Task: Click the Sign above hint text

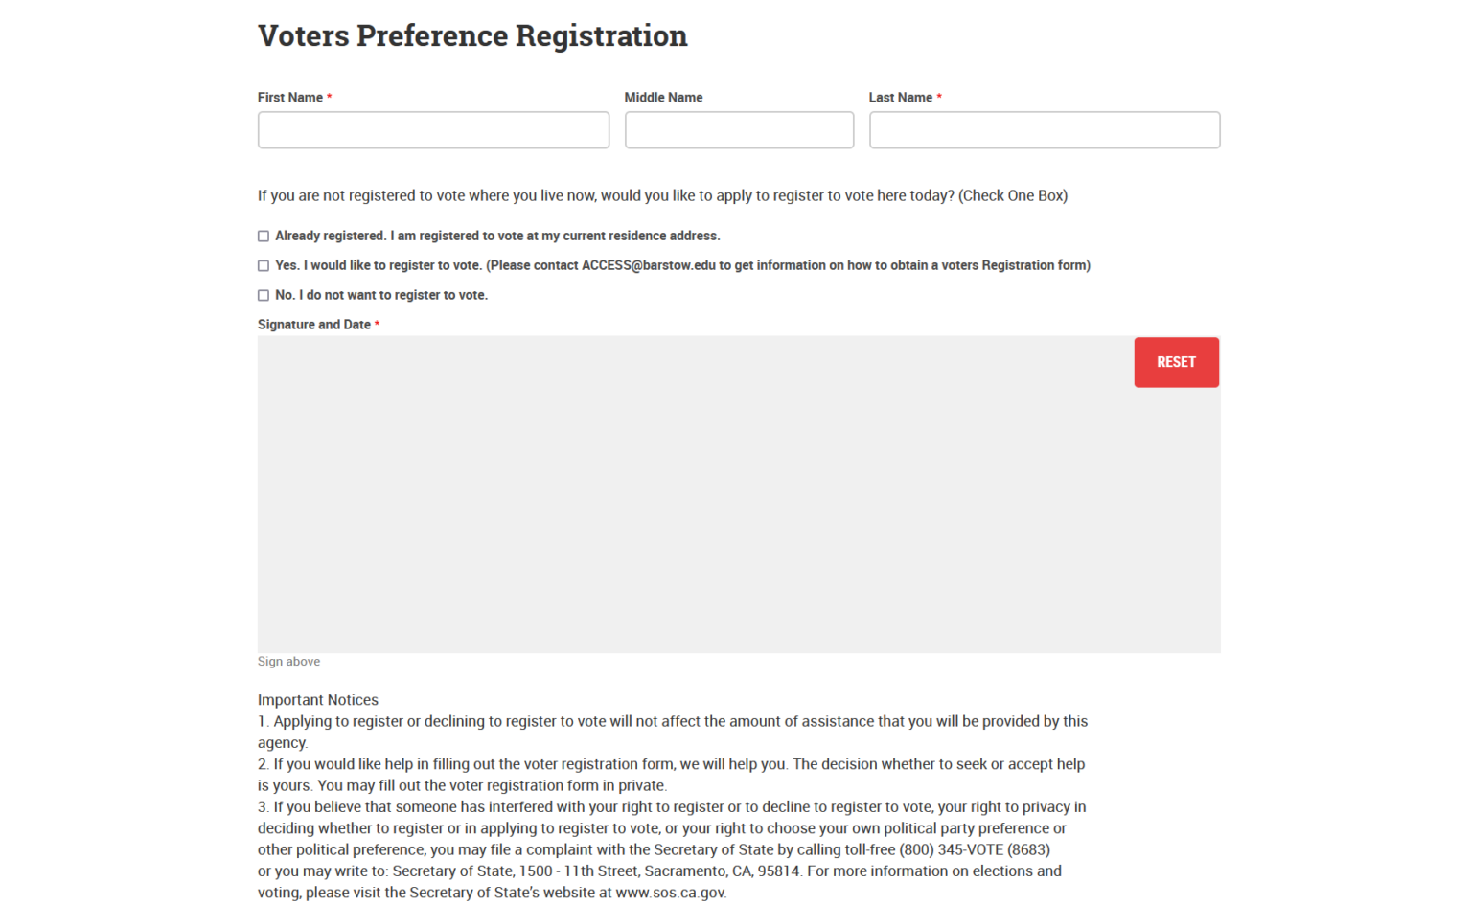Action: (x=288, y=662)
